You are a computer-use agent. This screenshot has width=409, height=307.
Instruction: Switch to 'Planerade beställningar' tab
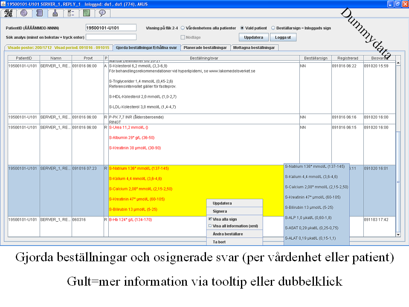[205, 47]
